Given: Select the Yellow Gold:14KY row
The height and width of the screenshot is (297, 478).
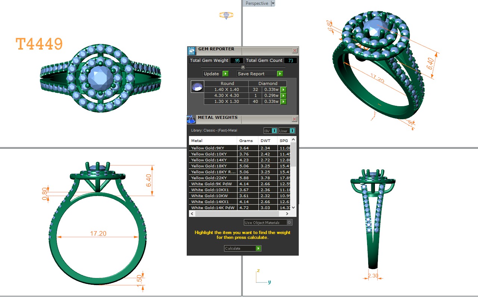Looking at the screenshot, I should (213, 160).
